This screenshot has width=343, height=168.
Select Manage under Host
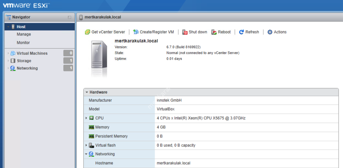24,34
